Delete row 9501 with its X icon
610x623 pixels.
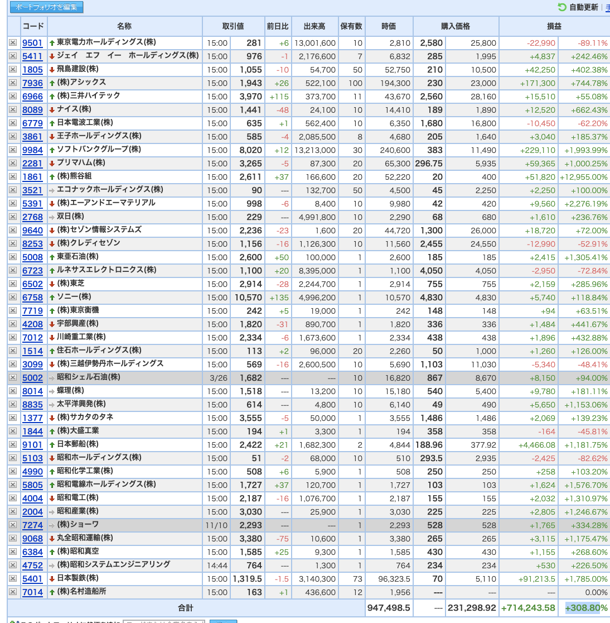(x=13, y=42)
